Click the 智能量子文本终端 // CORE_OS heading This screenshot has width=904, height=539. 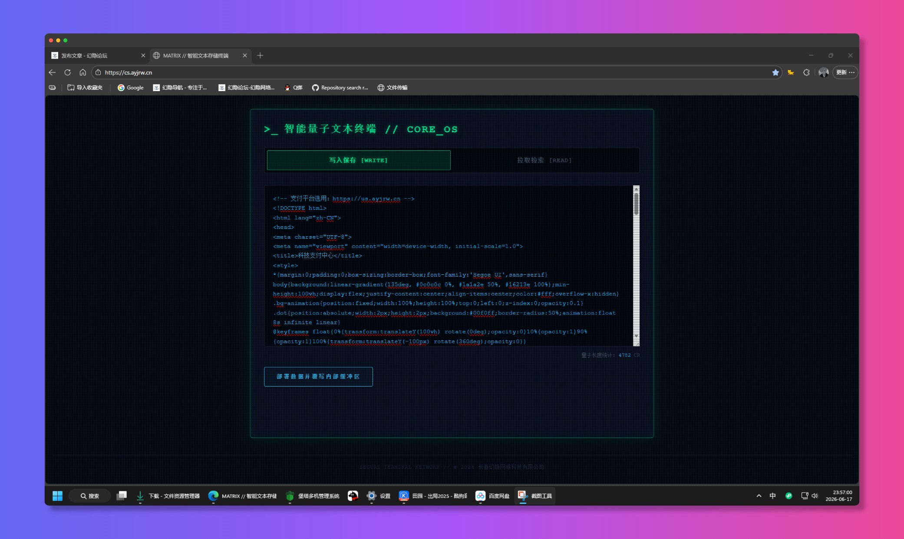(x=361, y=129)
